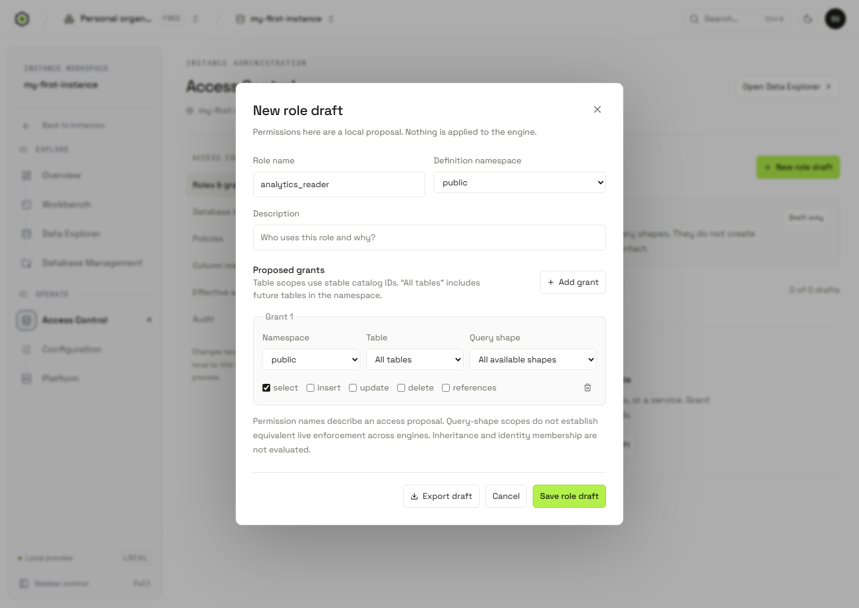The height and width of the screenshot is (608, 859).
Task: Delete Grant 1 with trash icon
Action: [x=588, y=387]
